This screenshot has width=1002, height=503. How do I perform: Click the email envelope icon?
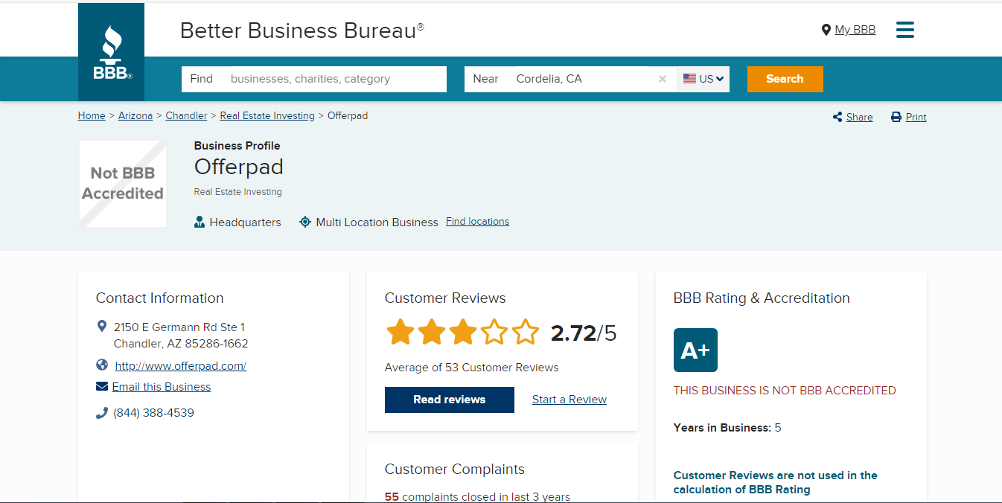[x=102, y=386]
